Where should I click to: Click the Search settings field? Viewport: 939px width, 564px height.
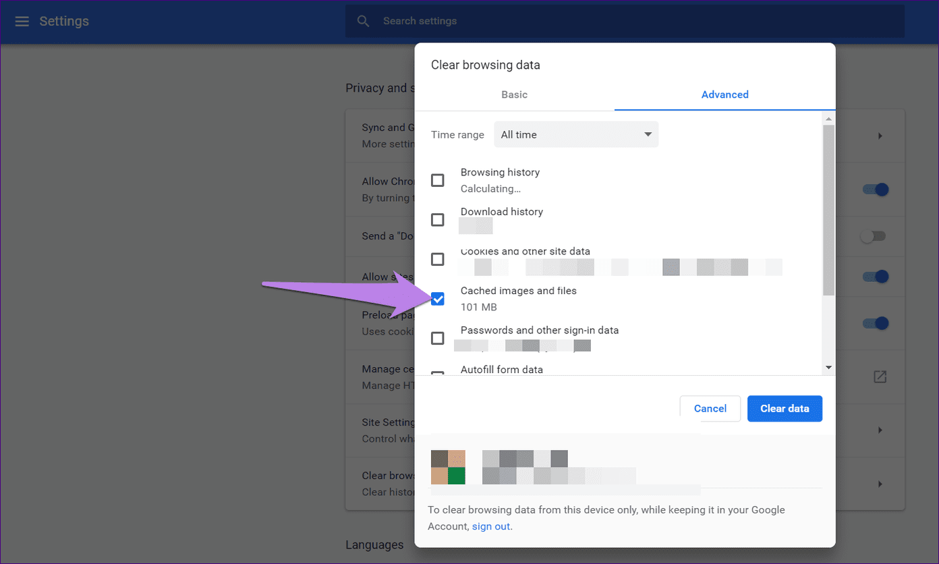624,21
